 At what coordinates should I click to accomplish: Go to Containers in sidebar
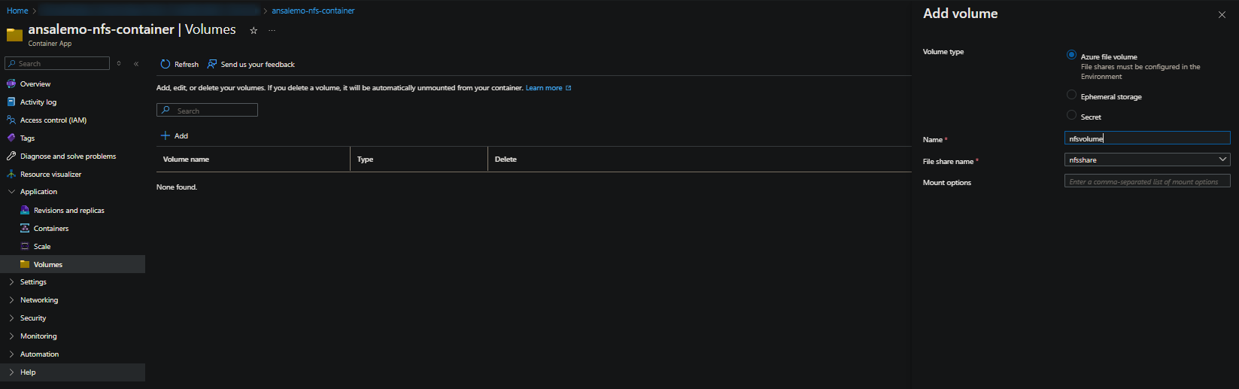(51, 229)
